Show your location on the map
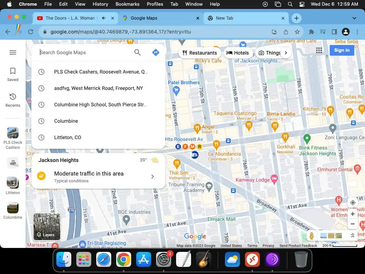365x274 pixels. [x=353, y=203]
